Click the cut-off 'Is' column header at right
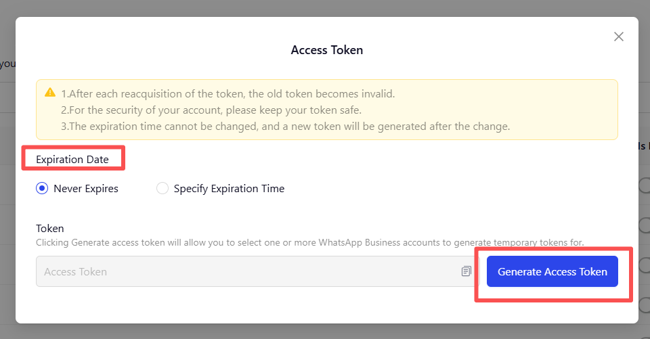650x339 pixels. (644, 146)
